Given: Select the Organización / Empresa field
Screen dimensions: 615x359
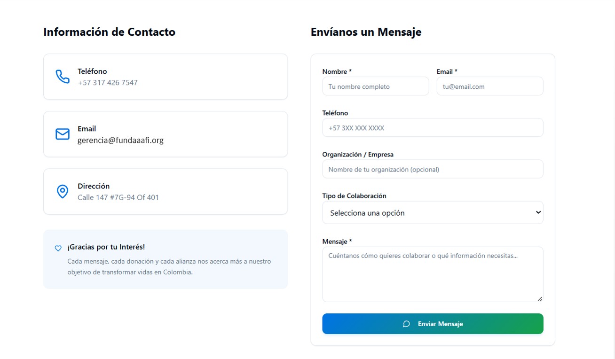Looking at the screenshot, I should click(433, 169).
